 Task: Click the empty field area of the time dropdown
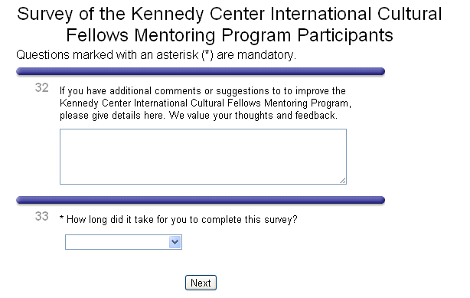click(117, 242)
